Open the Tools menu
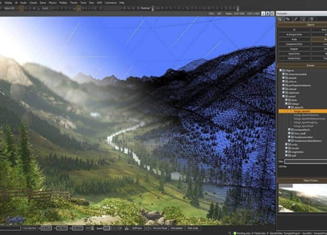The height and width of the screenshot is (235, 327). point(83,3)
